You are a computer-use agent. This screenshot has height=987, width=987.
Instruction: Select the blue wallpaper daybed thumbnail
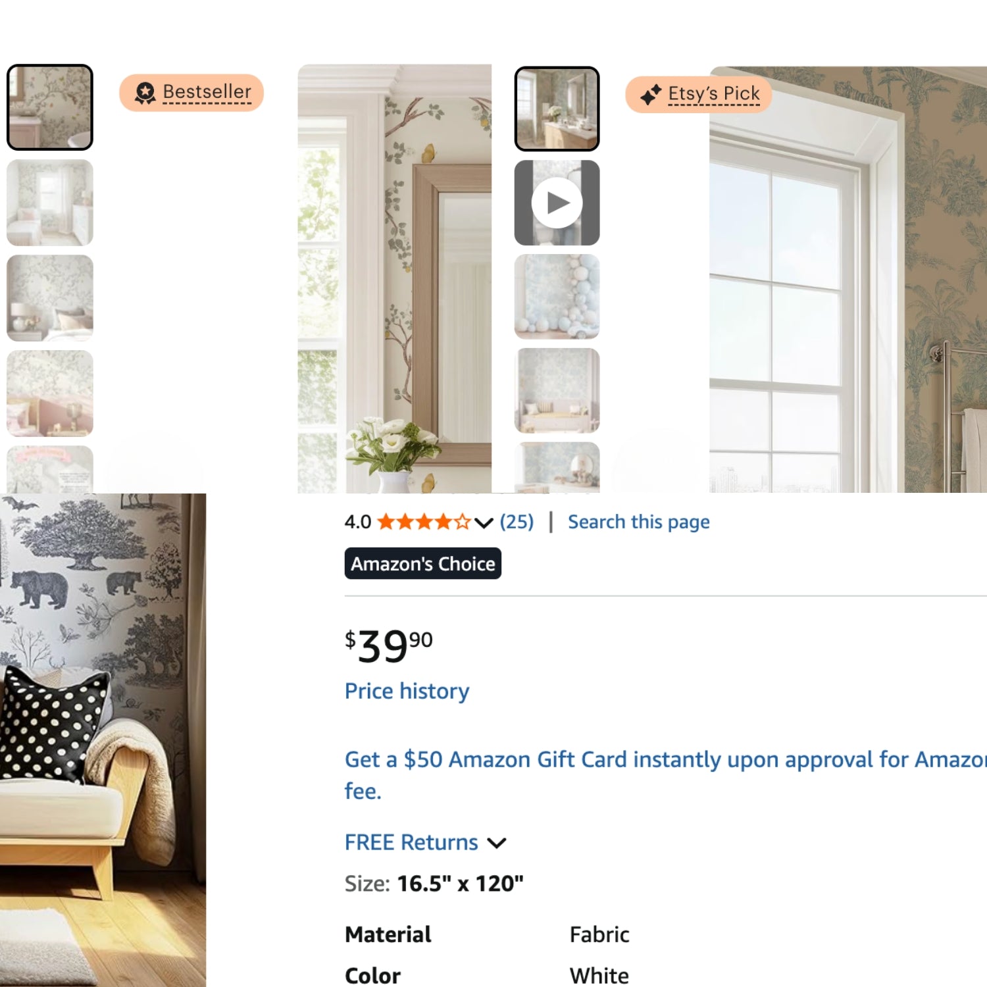coord(557,390)
